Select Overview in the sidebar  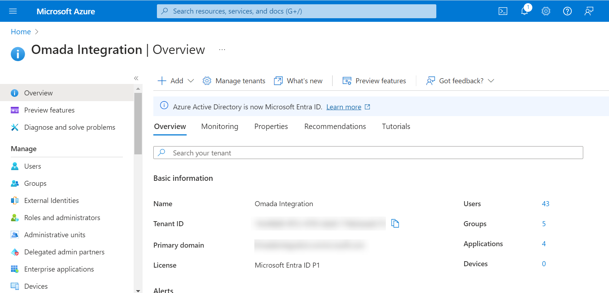pos(67,93)
